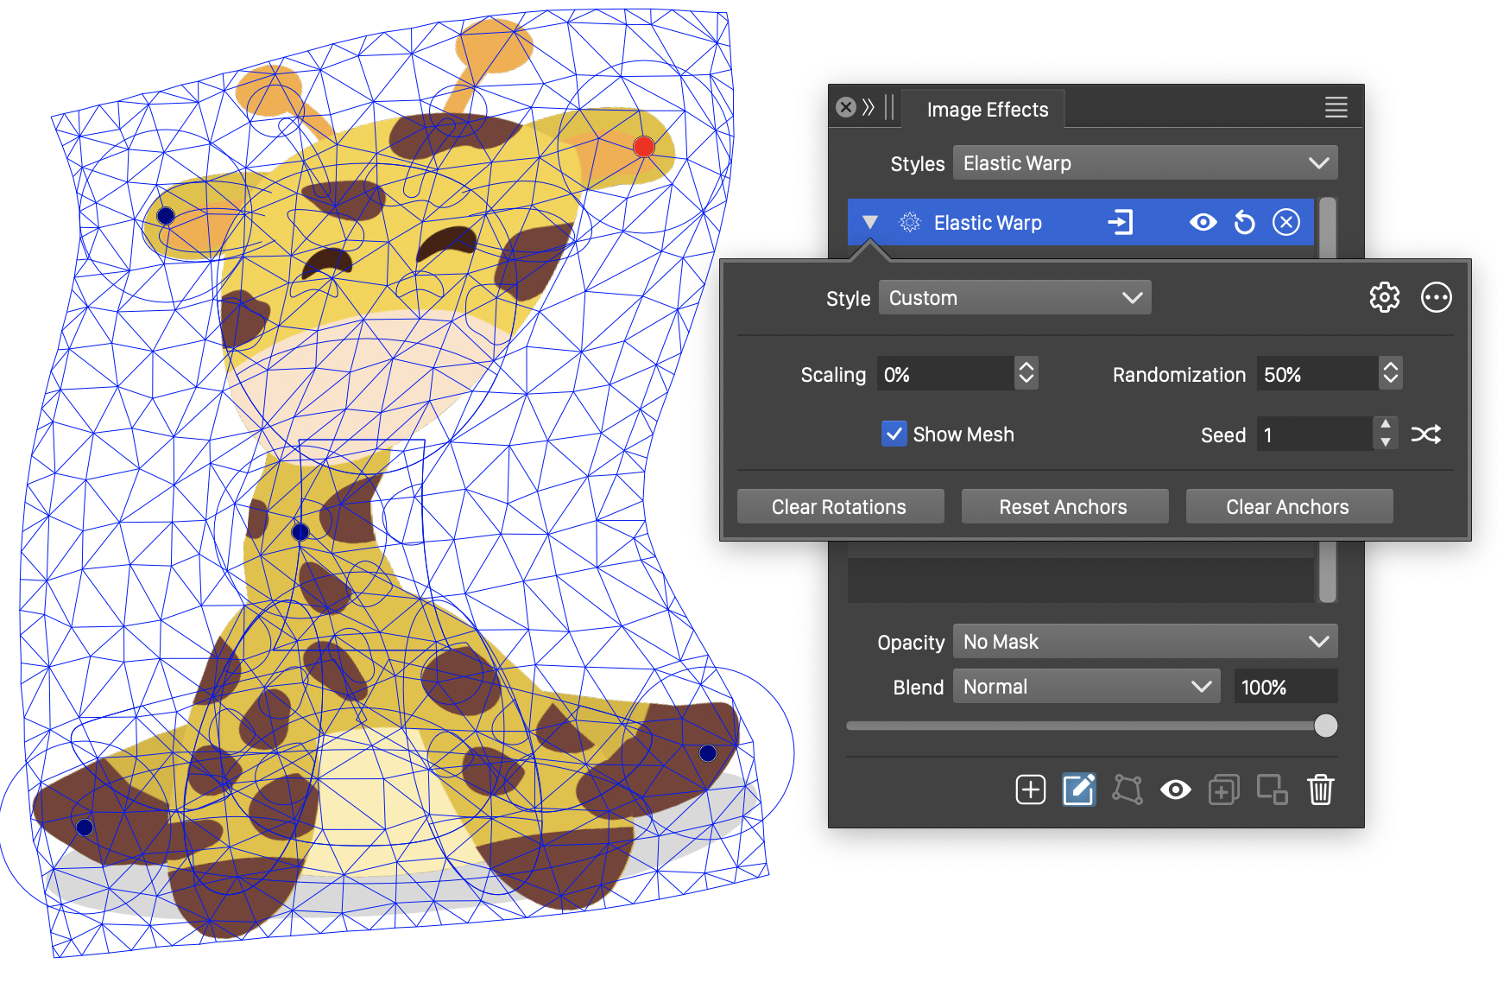Toggle the bottom toolbar eye preview
The height and width of the screenshot is (983, 1497).
tap(1175, 790)
